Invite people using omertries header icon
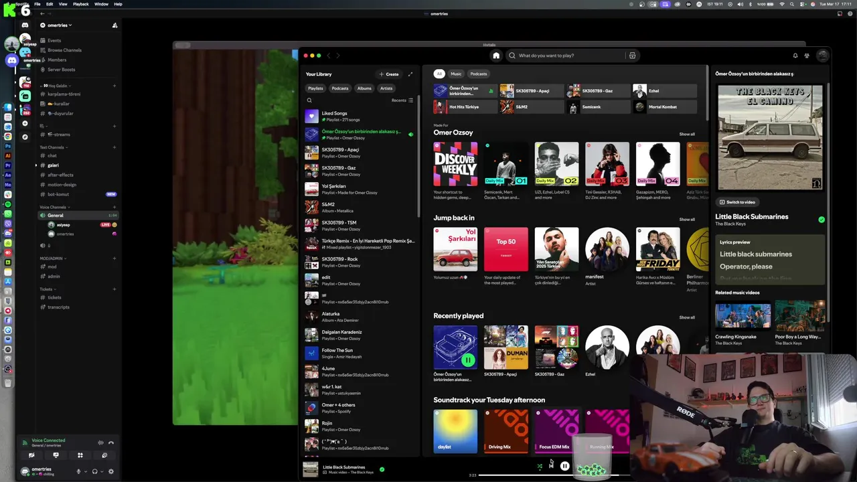Screen dimensions: 857x482 point(114,25)
